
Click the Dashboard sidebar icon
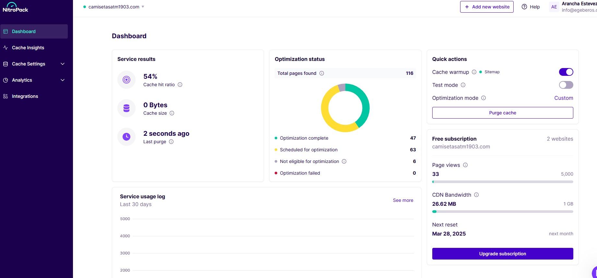click(6, 31)
